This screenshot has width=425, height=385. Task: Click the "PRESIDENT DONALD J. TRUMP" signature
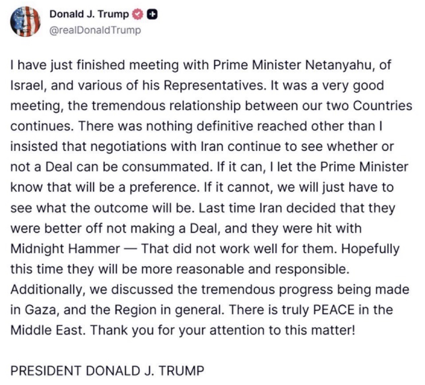point(107,370)
